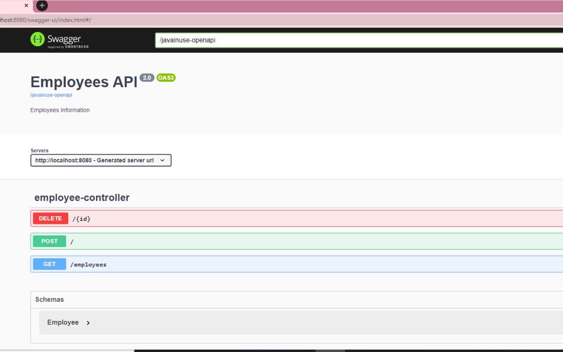Click the green POST method badge
The image size is (563, 352).
49,241
